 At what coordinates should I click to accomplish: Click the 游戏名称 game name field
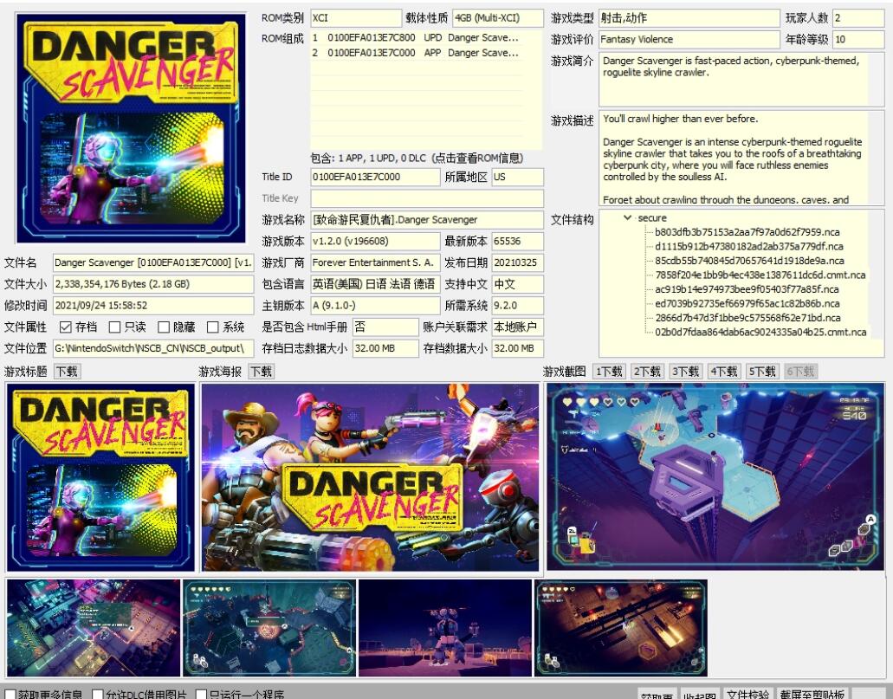coord(426,219)
